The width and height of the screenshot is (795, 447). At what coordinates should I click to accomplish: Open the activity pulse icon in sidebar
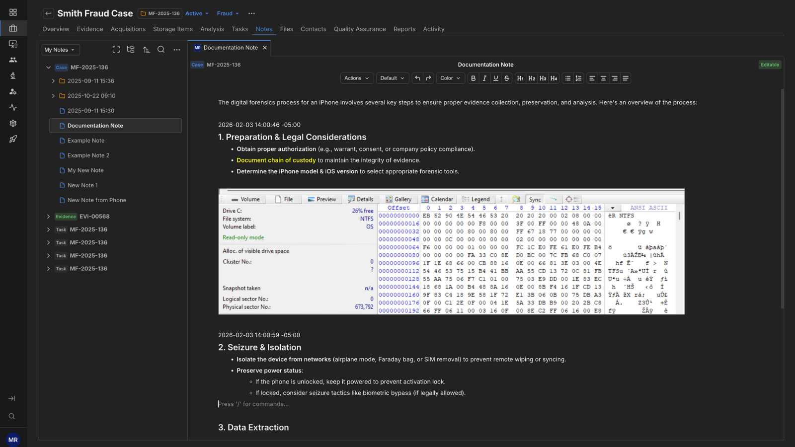(13, 107)
